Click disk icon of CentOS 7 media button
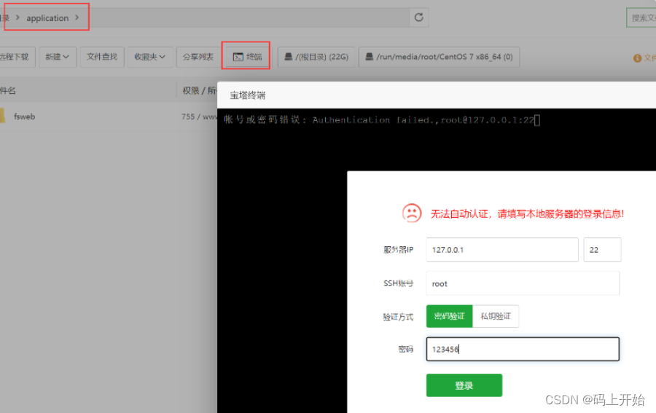Image resolution: width=656 pixels, height=413 pixels. 369,56
